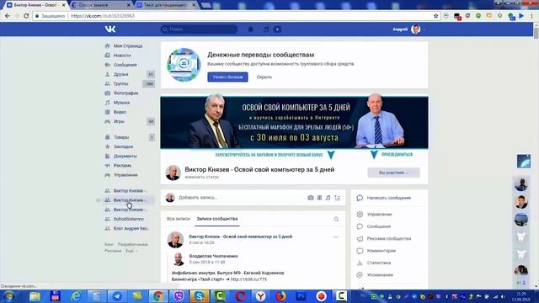Reload the page in Chrome
This screenshot has height=303, width=539.
click(26, 16)
